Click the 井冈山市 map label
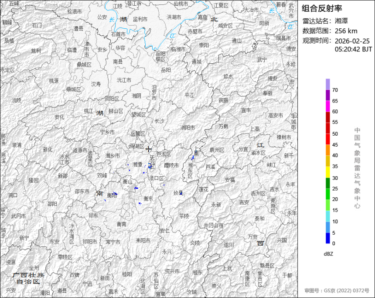The height and width of the screenshot is (298, 375). tap(214, 225)
